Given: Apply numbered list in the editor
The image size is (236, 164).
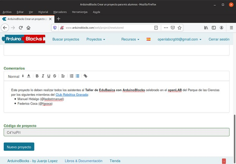Looking at the screenshot, I should click(x=71, y=76).
